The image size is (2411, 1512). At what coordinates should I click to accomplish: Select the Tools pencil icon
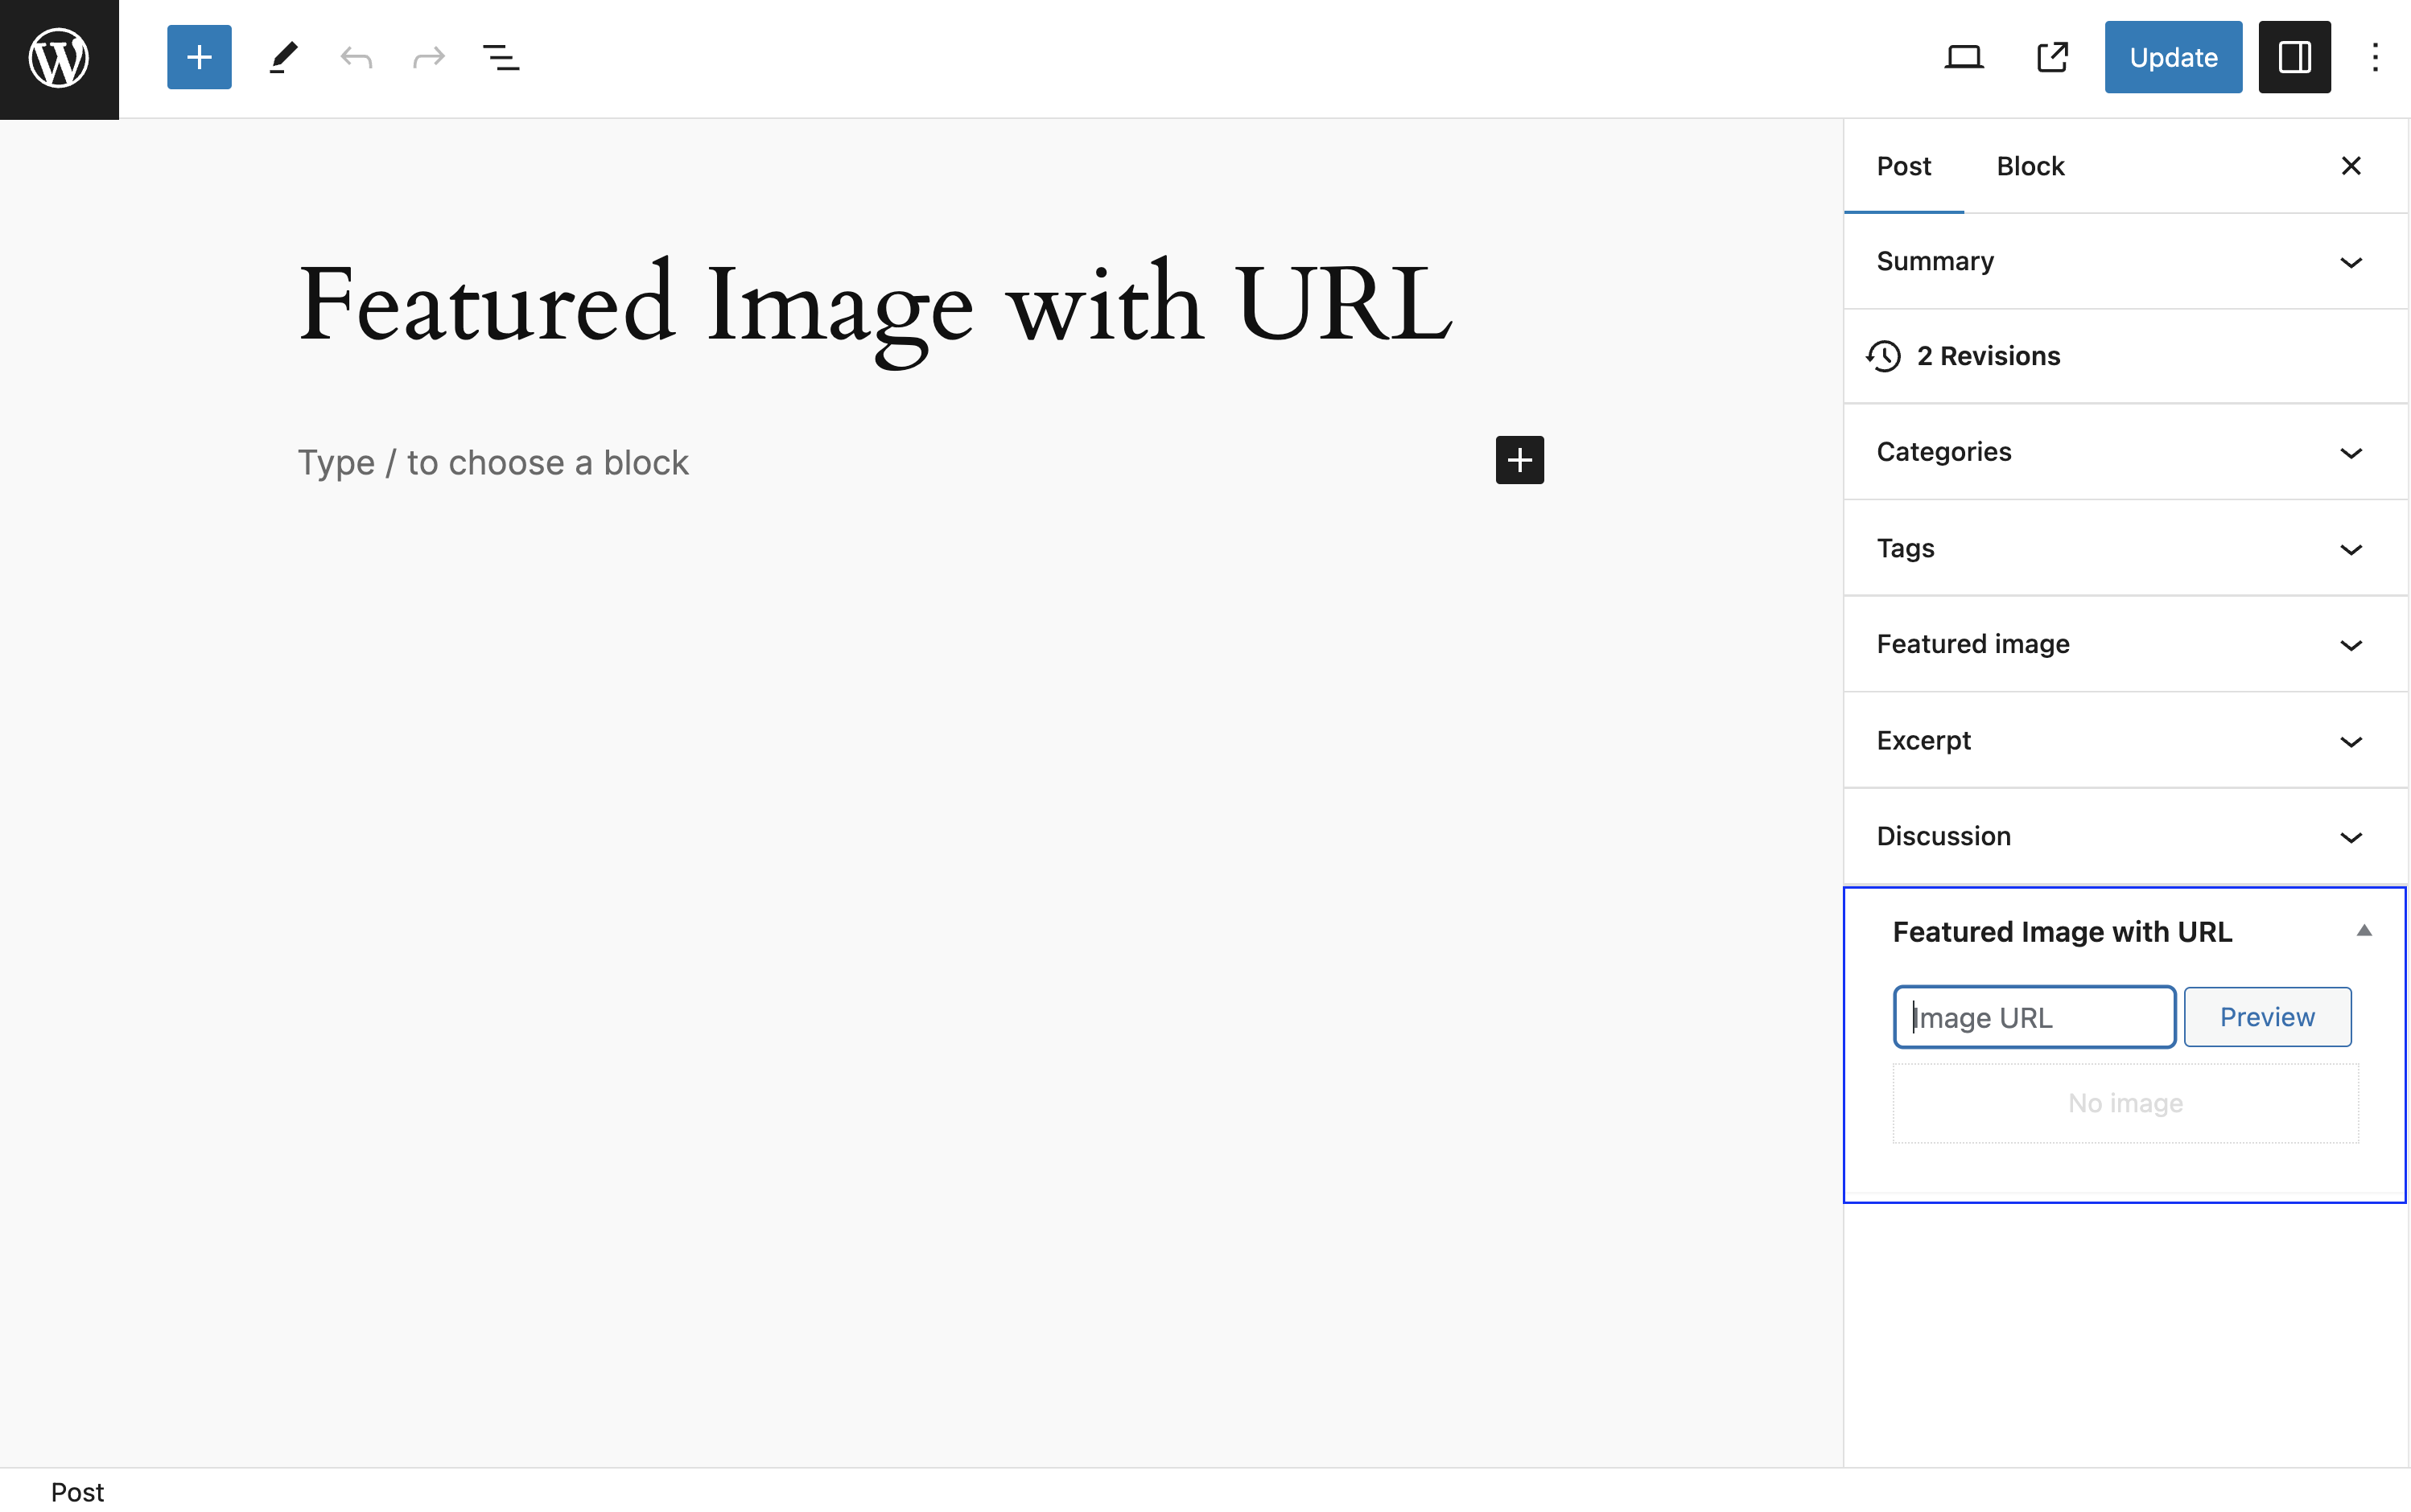283,57
